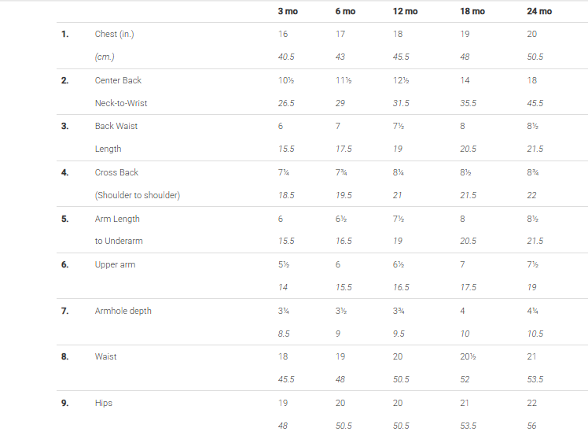Viewport: 588px width, 439px height.
Task: Click row number 5. in the table
Action: [x=65, y=219]
